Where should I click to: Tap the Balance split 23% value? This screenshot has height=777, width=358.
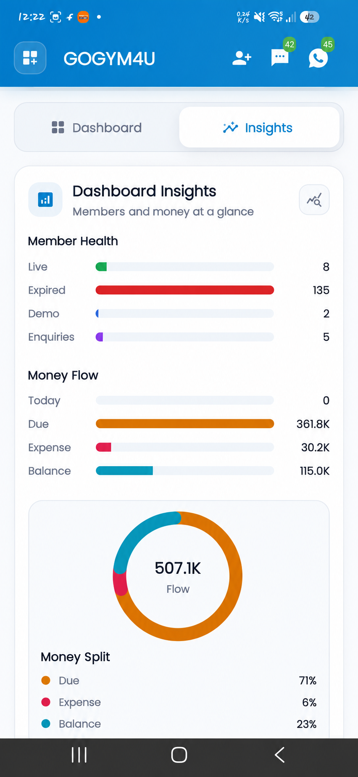pyautogui.click(x=307, y=724)
